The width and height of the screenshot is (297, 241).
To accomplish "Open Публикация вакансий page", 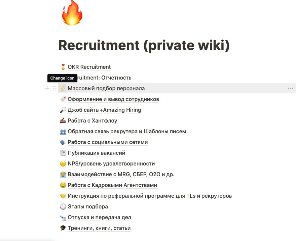I will (96, 153).
